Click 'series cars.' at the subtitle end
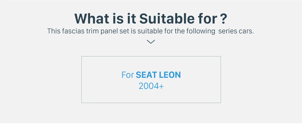This screenshot has width=302, height=124. pyautogui.click(x=236, y=31)
